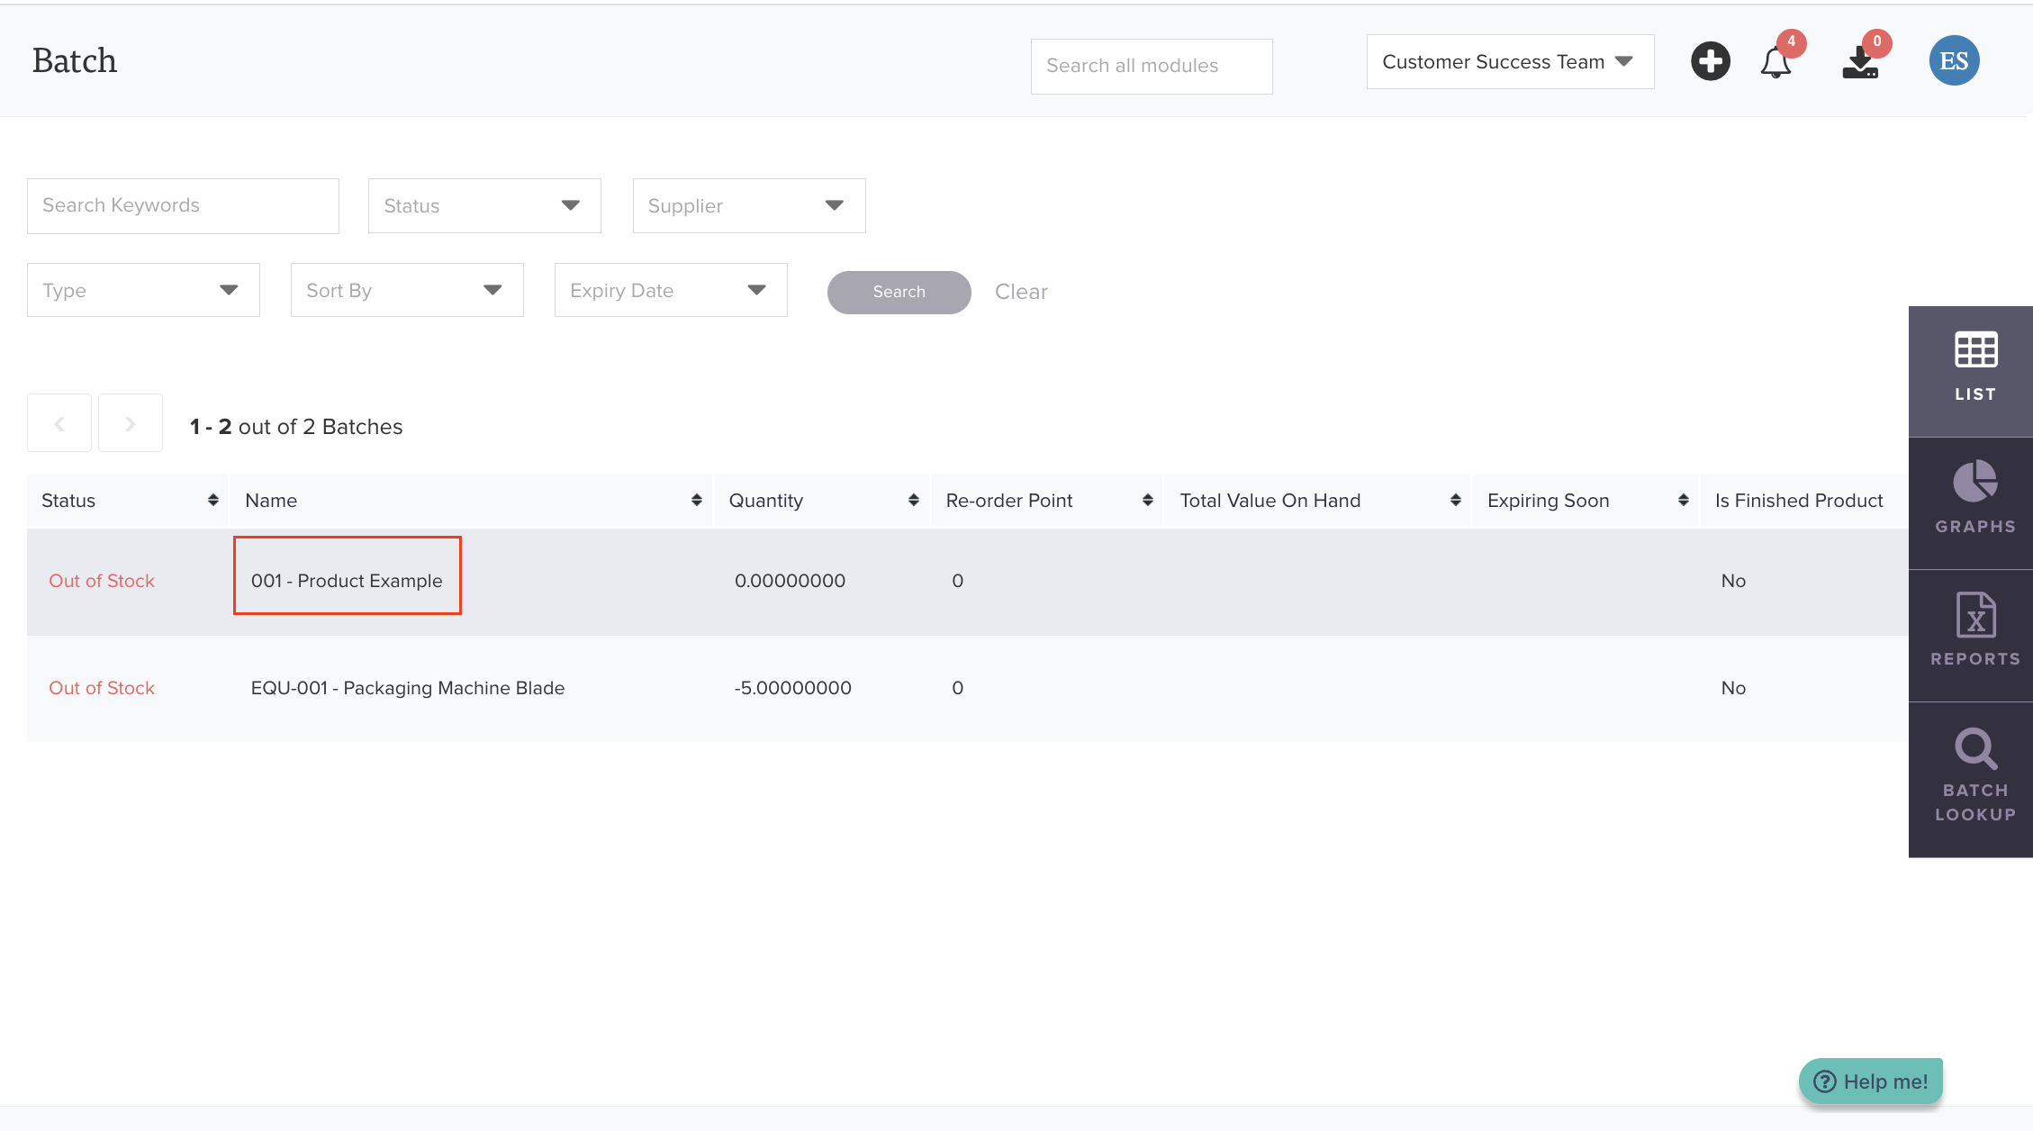Image resolution: width=2033 pixels, height=1131 pixels.
Task: Open the downloads tray icon
Action: (x=1860, y=62)
